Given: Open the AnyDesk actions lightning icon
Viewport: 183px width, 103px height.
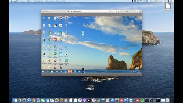Looking at the screenshot, I should pos(123,11).
